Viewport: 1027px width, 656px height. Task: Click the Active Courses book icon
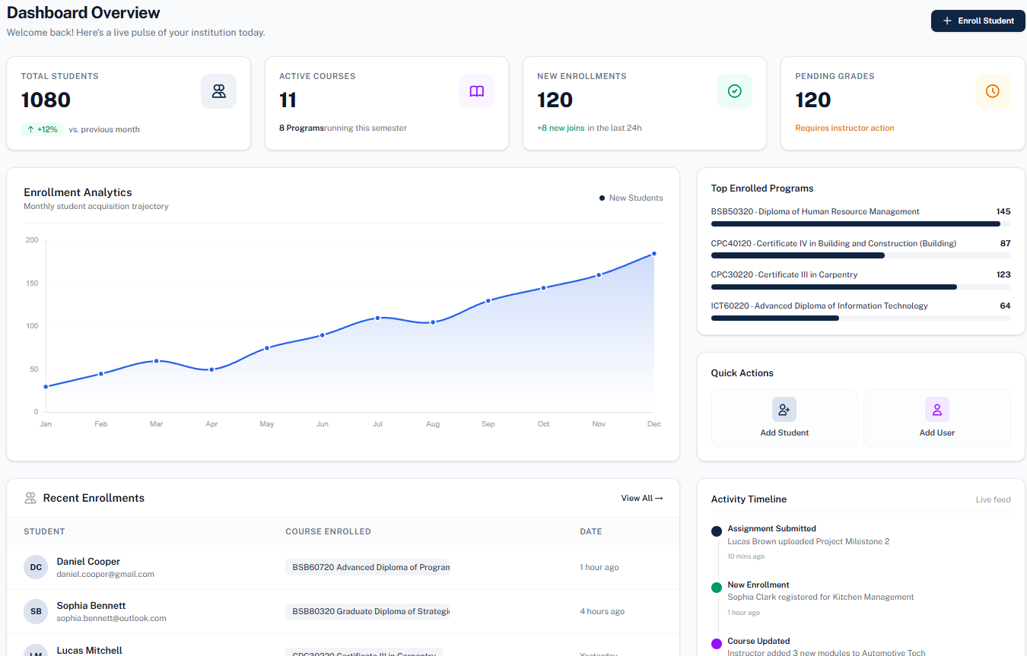tap(477, 91)
